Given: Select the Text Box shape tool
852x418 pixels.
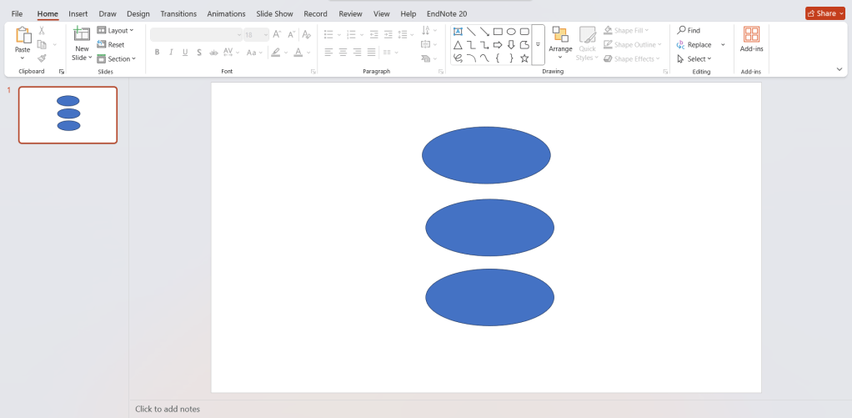Looking at the screenshot, I should coord(458,31).
